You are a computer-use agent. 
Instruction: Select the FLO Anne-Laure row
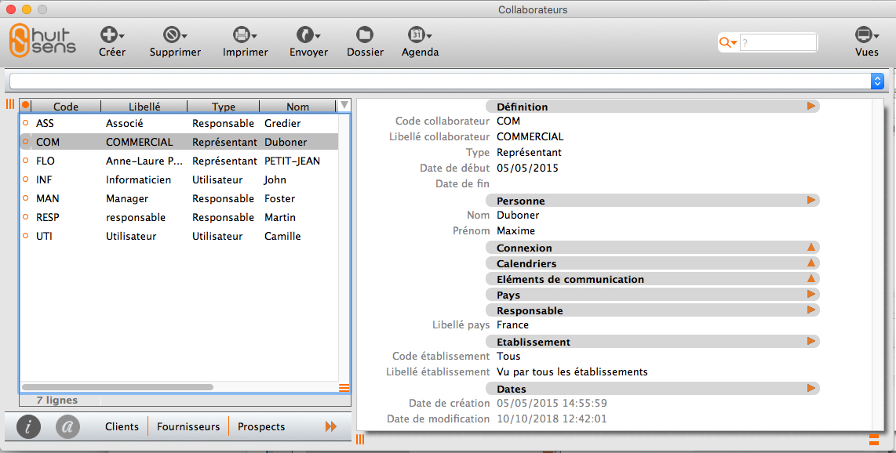point(179,161)
